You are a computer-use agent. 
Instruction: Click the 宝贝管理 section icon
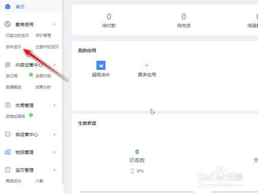point(8,170)
